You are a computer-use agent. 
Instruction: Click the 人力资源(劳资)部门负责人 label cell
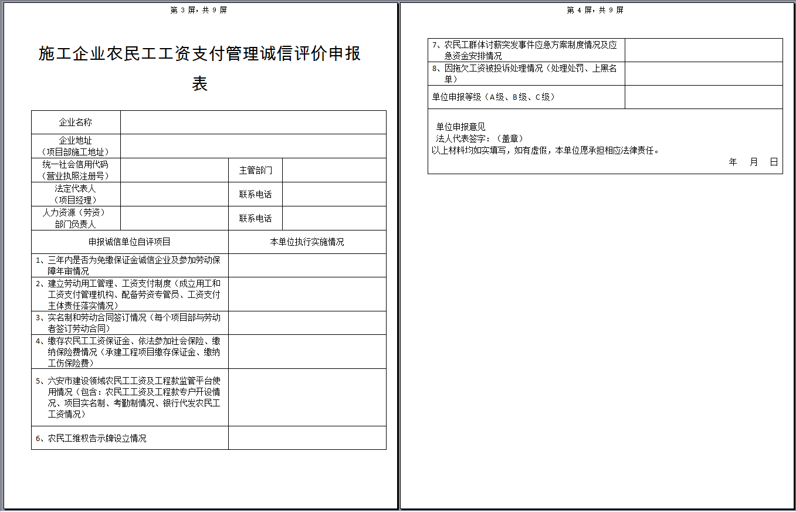[76, 218]
